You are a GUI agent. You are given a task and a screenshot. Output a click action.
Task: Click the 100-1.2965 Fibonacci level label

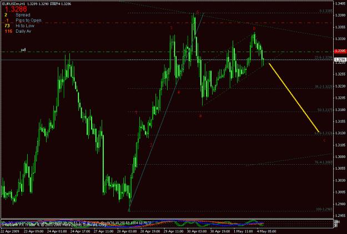tap(324, 209)
